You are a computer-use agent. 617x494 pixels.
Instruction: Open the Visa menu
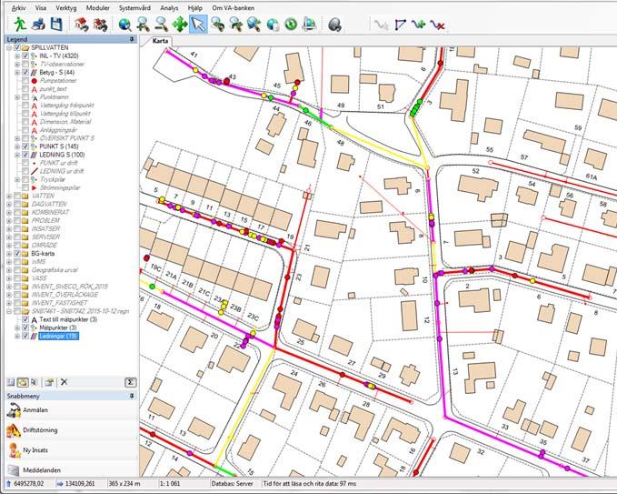(41, 8)
